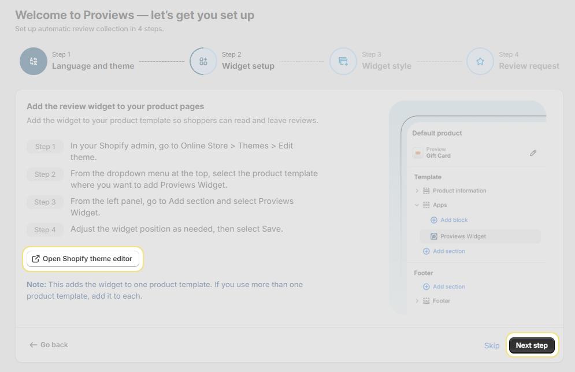
Task: Click the Step 2 instruction badge
Action: click(45, 174)
